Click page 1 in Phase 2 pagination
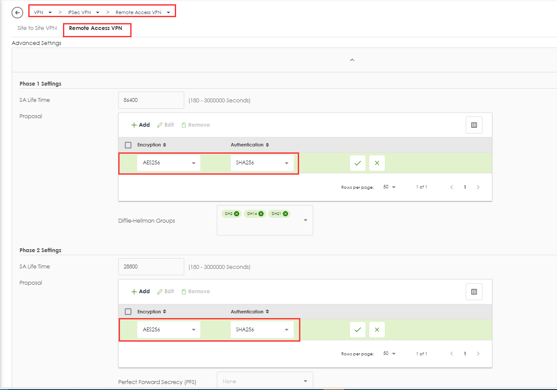 464,353
